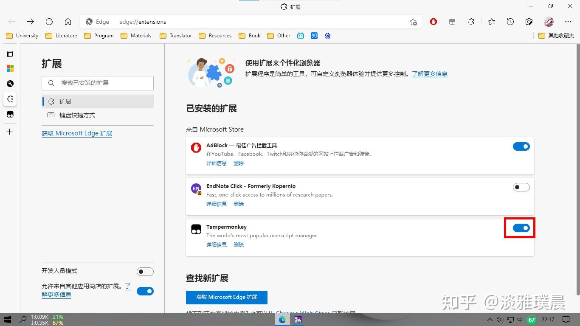The height and width of the screenshot is (326, 580).
Task: Enable EndNote Click extension
Action: coord(521,187)
